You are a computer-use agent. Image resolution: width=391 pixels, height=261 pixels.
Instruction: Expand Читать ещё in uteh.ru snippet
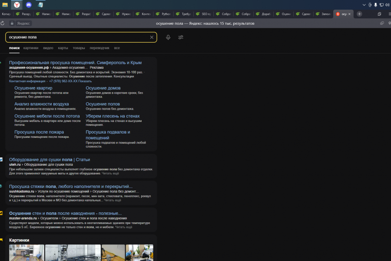point(110,173)
